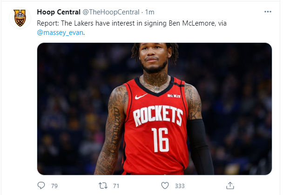Image resolution: width=283 pixels, height=195 pixels.
Task: Click the player's face in the photo
Action: coord(154,57)
